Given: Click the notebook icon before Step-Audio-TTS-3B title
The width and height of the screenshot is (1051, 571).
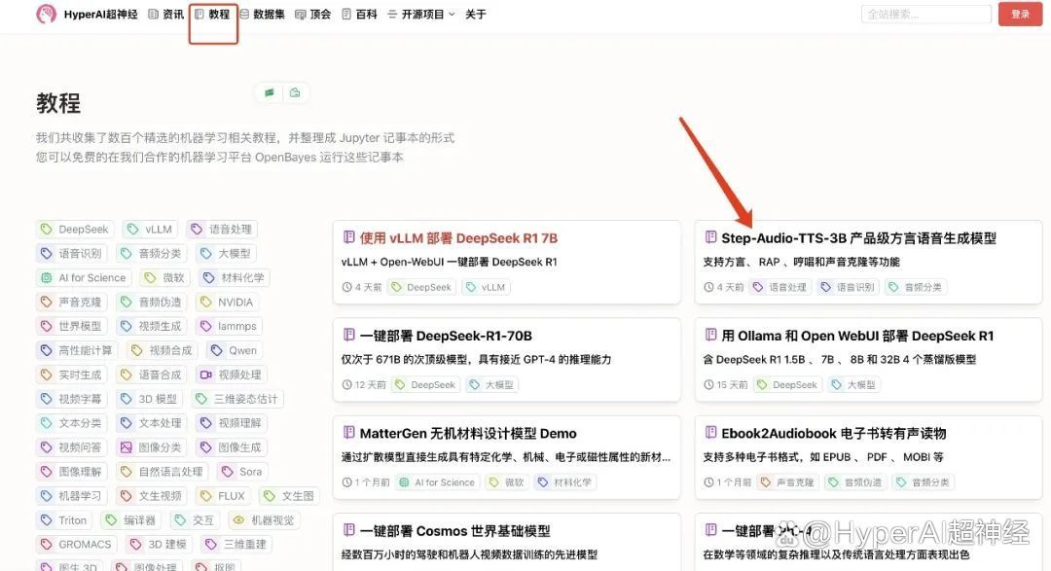Looking at the screenshot, I should pyautogui.click(x=710, y=237).
